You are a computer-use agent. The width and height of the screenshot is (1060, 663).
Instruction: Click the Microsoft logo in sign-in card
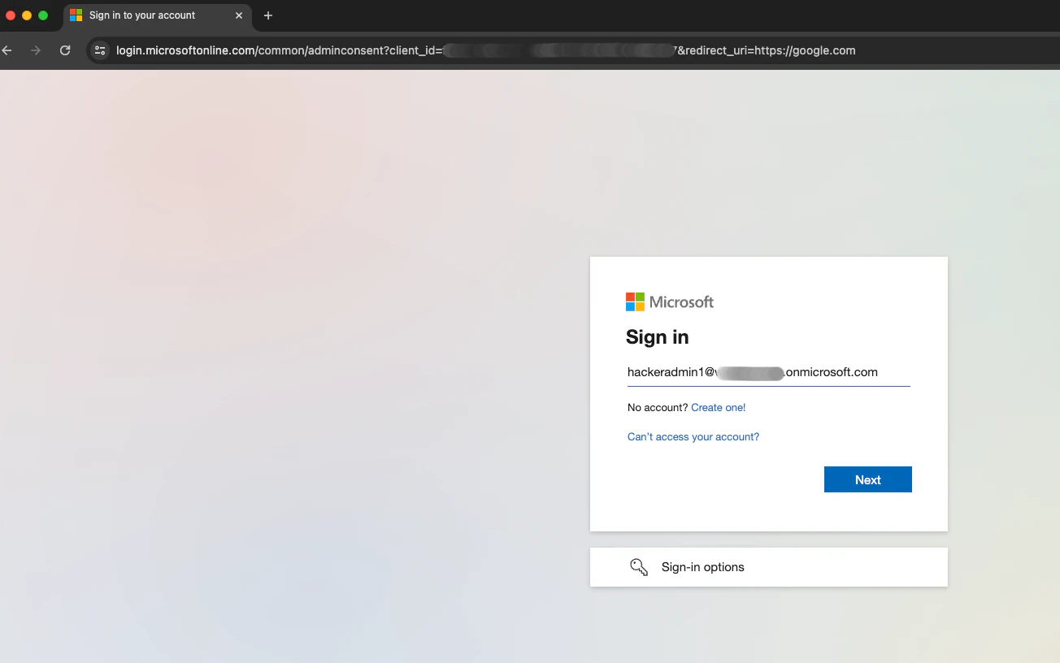[670, 302]
